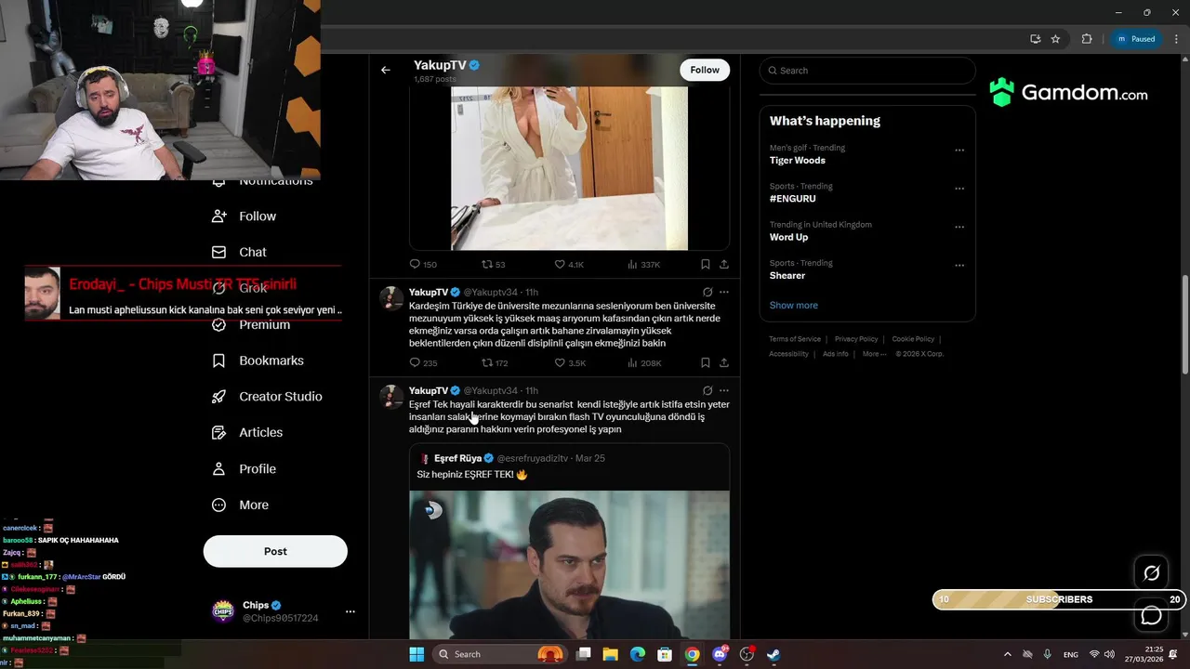Go back using the arrow beside YakupTV
This screenshot has width=1190, height=669.
385,70
